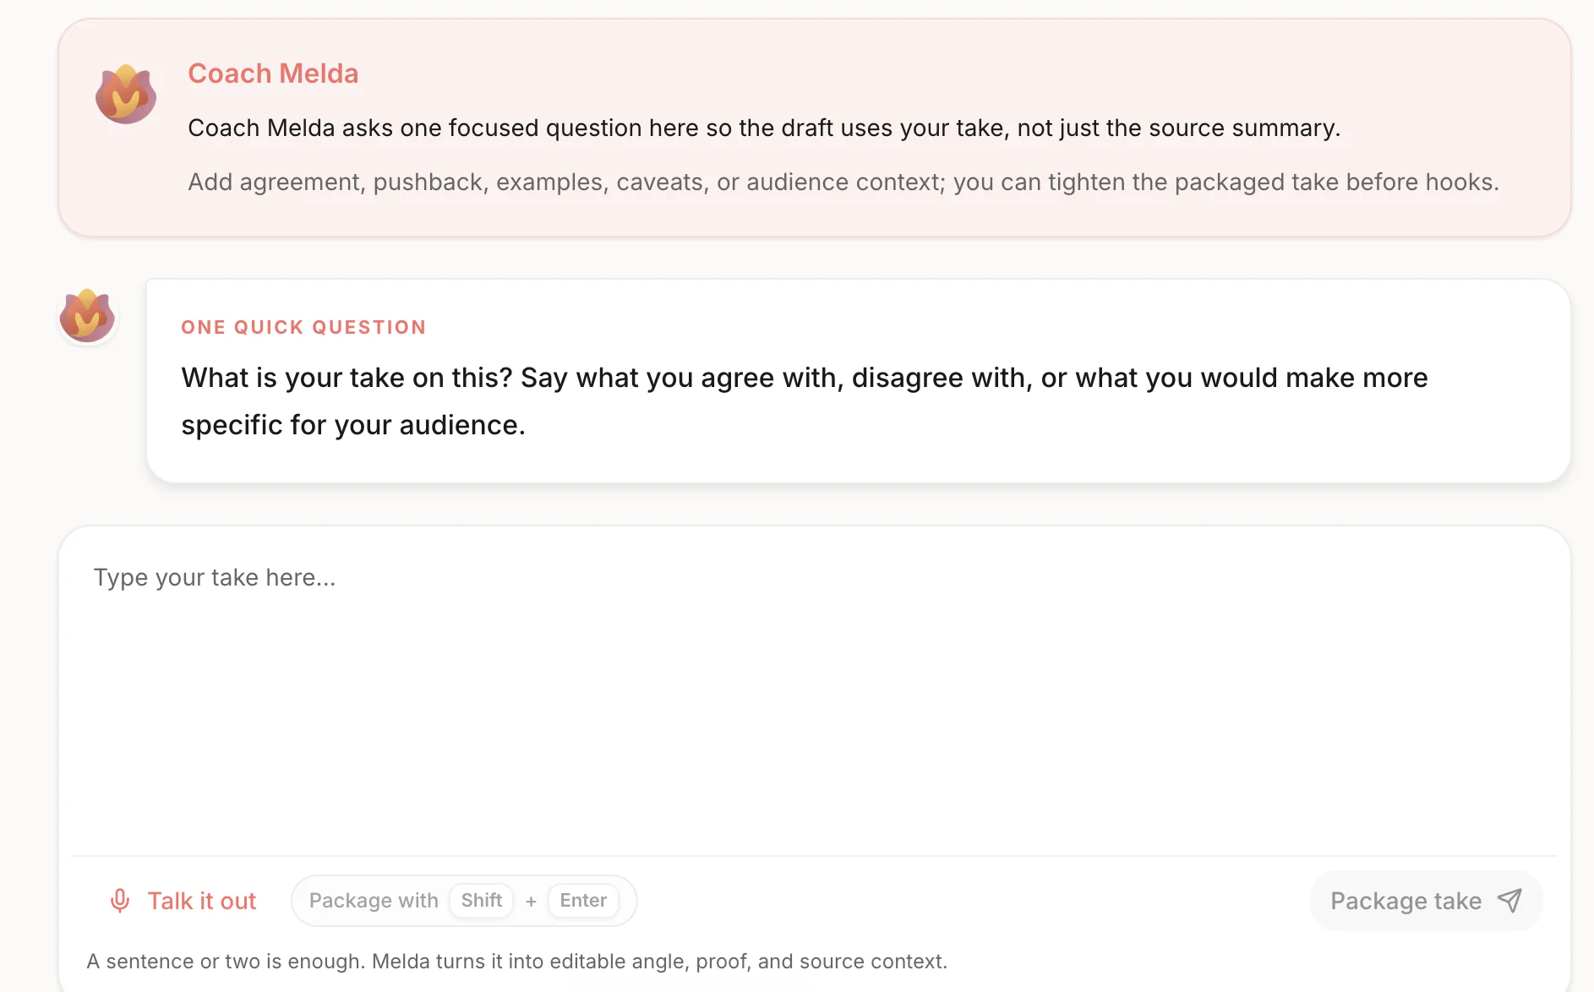Click the Coach Melda avatar in the banner
The height and width of the screenshot is (992, 1594).
[x=126, y=94]
